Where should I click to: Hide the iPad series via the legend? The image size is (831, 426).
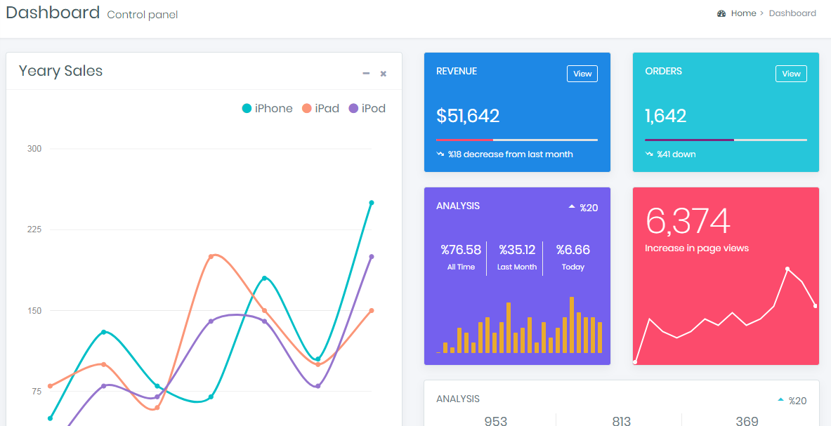(x=320, y=108)
